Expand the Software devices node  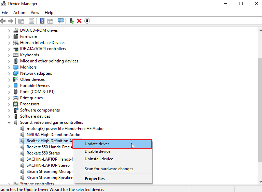[9, 116]
